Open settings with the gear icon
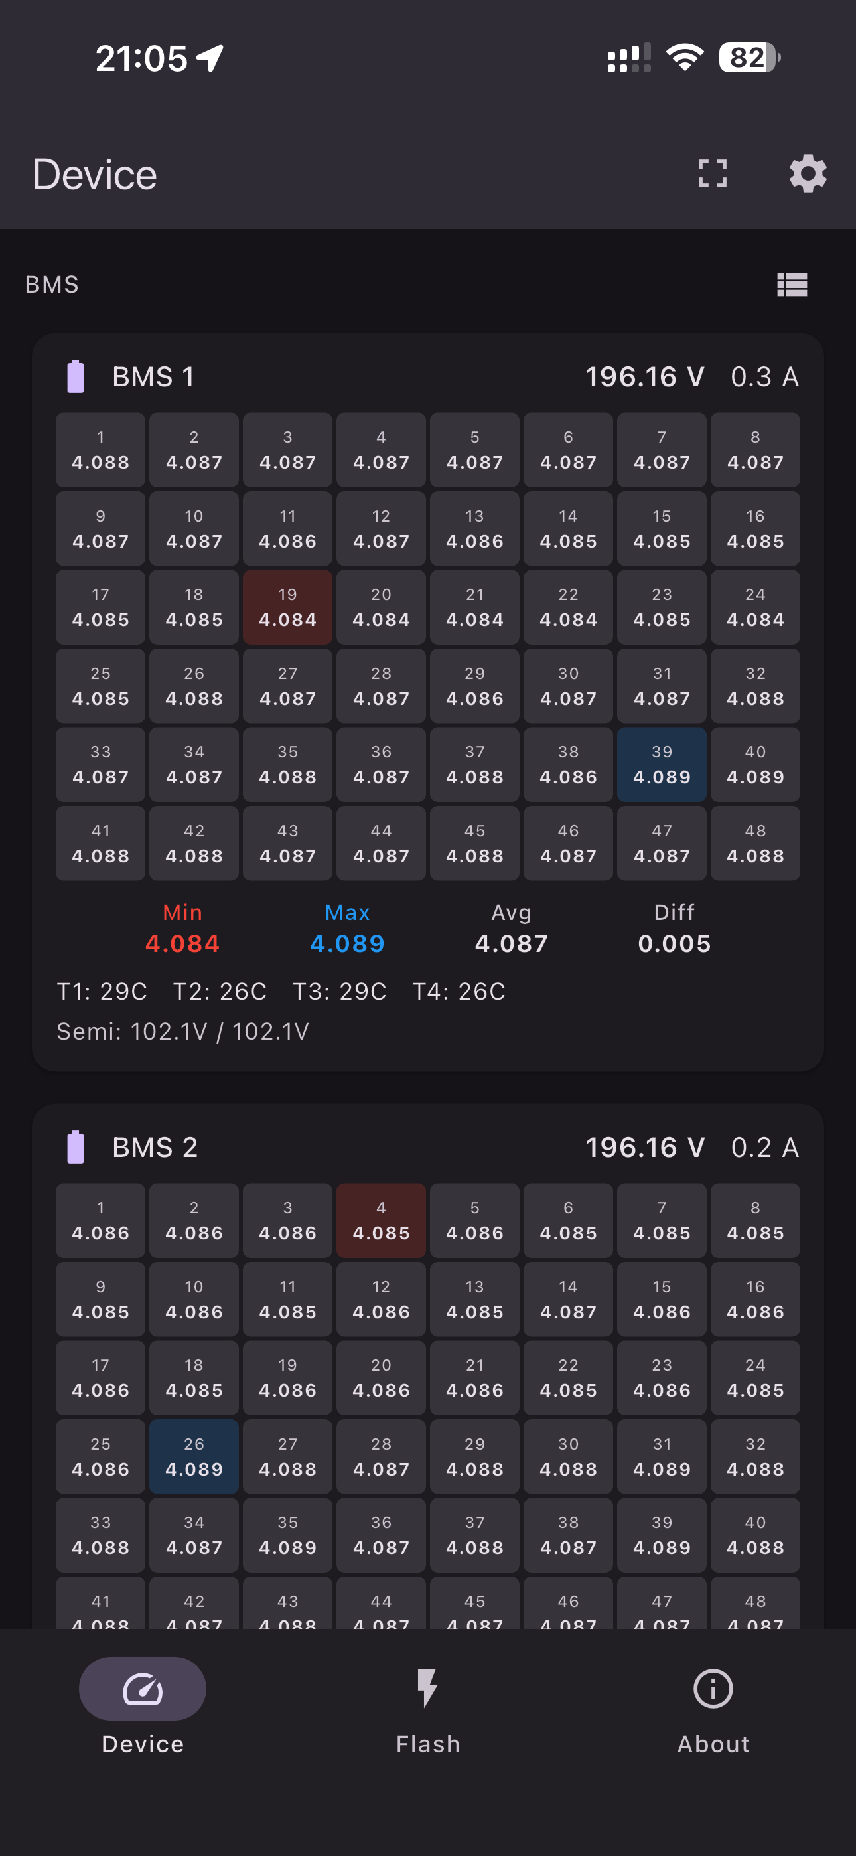The height and width of the screenshot is (1856, 856). click(x=807, y=174)
